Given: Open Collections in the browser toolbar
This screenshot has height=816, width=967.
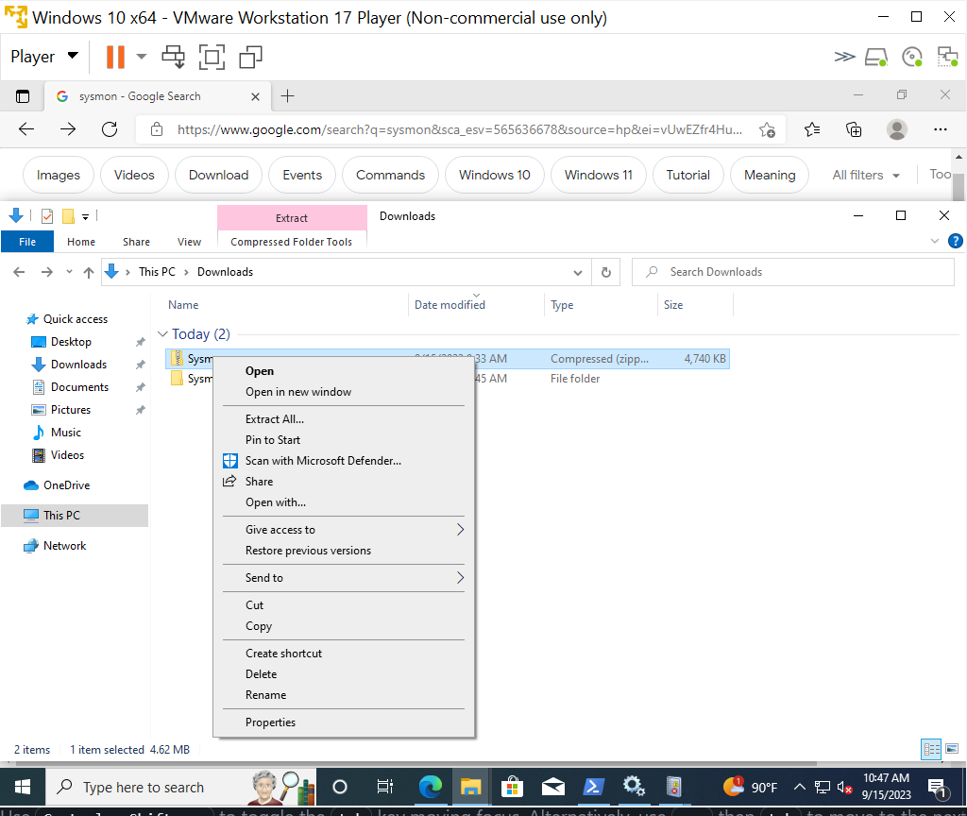Looking at the screenshot, I should tap(853, 129).
